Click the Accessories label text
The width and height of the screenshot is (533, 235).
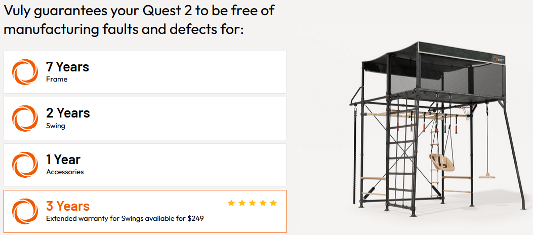coord(65,172)
